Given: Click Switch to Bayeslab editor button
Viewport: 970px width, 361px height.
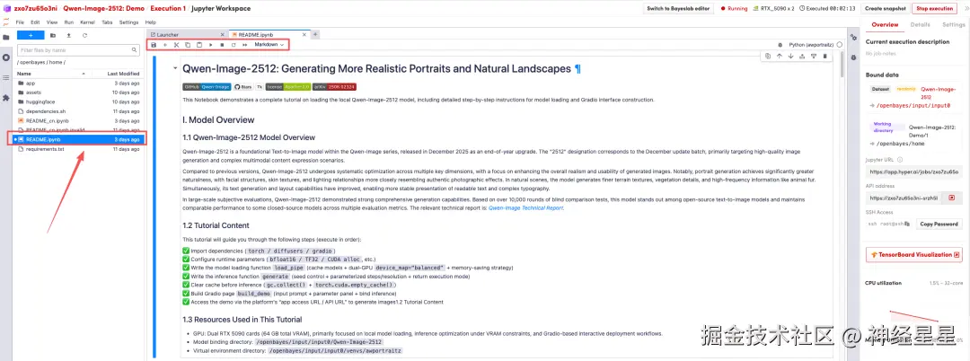Looking at the screenshot, I should [x=679, y=9].
